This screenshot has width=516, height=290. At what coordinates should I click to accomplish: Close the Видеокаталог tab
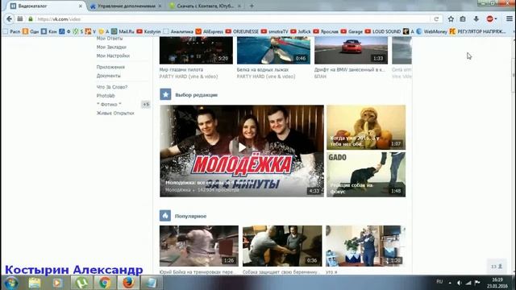click(81, 6)
